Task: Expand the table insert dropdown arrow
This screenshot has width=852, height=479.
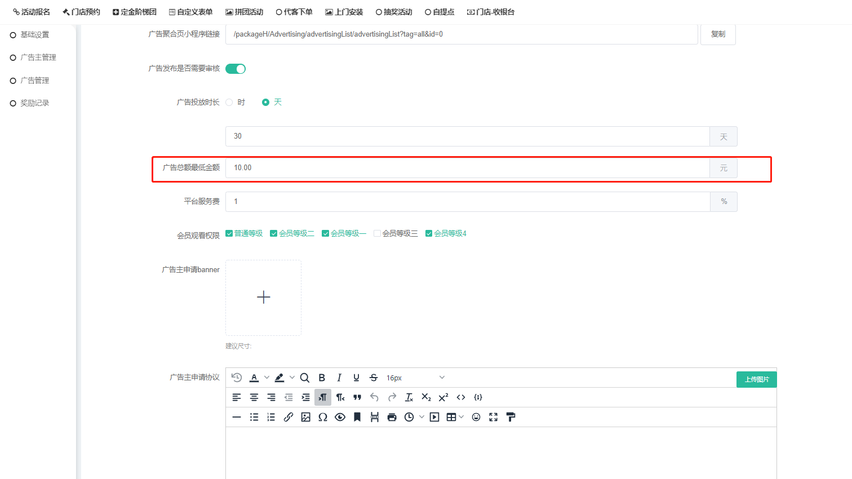Action: click(x=461, y=417)
